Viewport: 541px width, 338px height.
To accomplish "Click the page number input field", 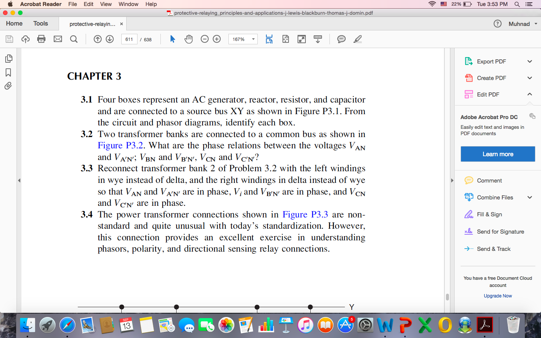I will click(x=129, y=39).
